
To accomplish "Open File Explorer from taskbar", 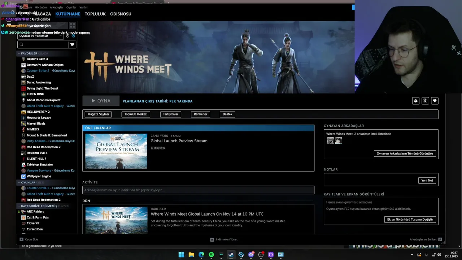I will coord(191,255).
